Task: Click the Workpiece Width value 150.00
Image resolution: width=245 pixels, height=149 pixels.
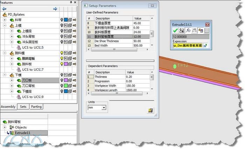Action: pyautogui.click(x=131, y=86)
